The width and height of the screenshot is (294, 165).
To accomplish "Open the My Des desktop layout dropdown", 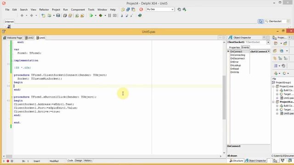I will tap(172, 9).
